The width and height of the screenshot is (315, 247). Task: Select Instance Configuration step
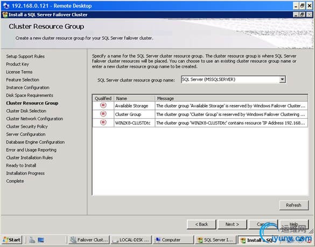click(27, 88)
